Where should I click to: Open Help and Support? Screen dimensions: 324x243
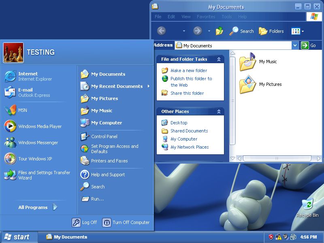click(103, 175)
